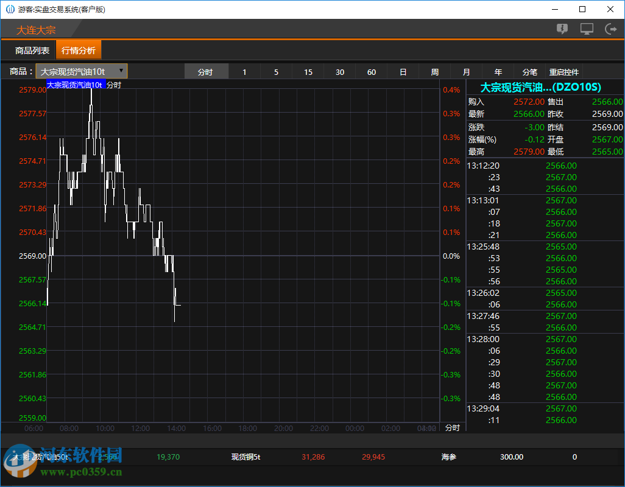Click the 分时 label below percent axis
Screen dimensions: 625x487
tap(453, 428)
